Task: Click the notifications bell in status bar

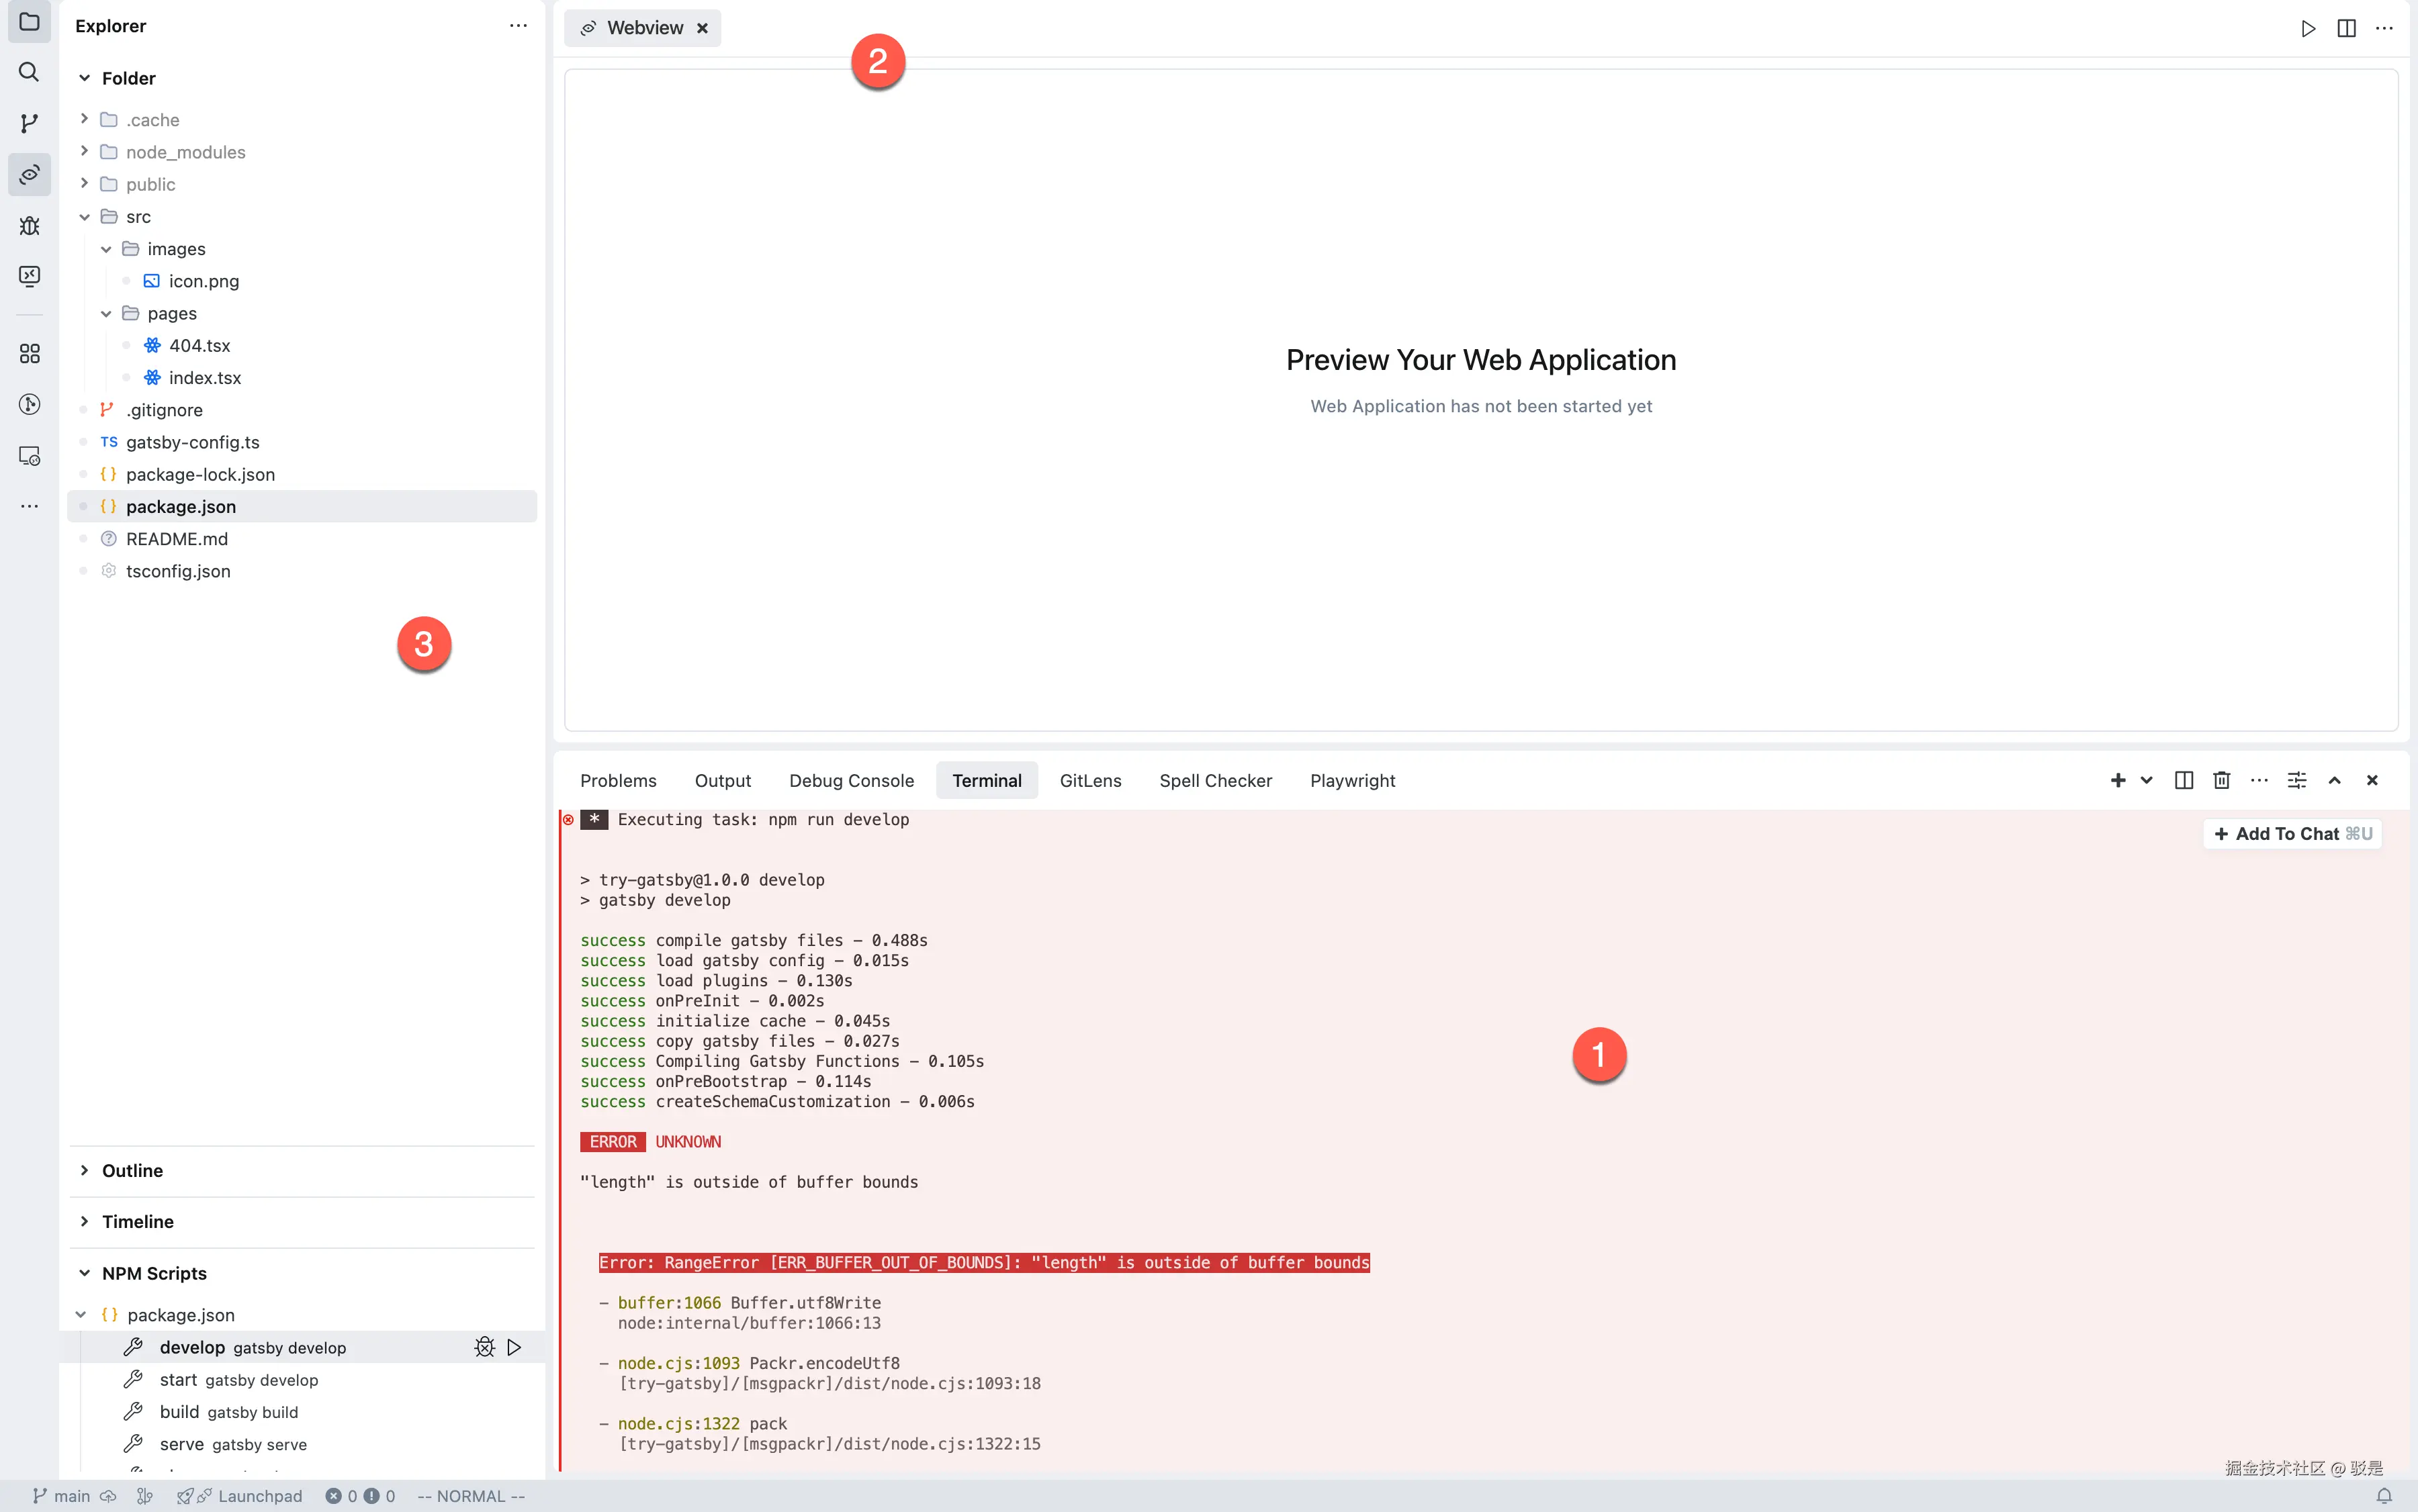Action: [x=2384, y=1496]
